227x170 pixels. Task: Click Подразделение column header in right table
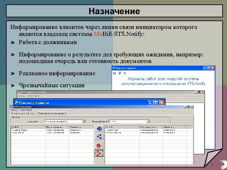pos(151,127)
